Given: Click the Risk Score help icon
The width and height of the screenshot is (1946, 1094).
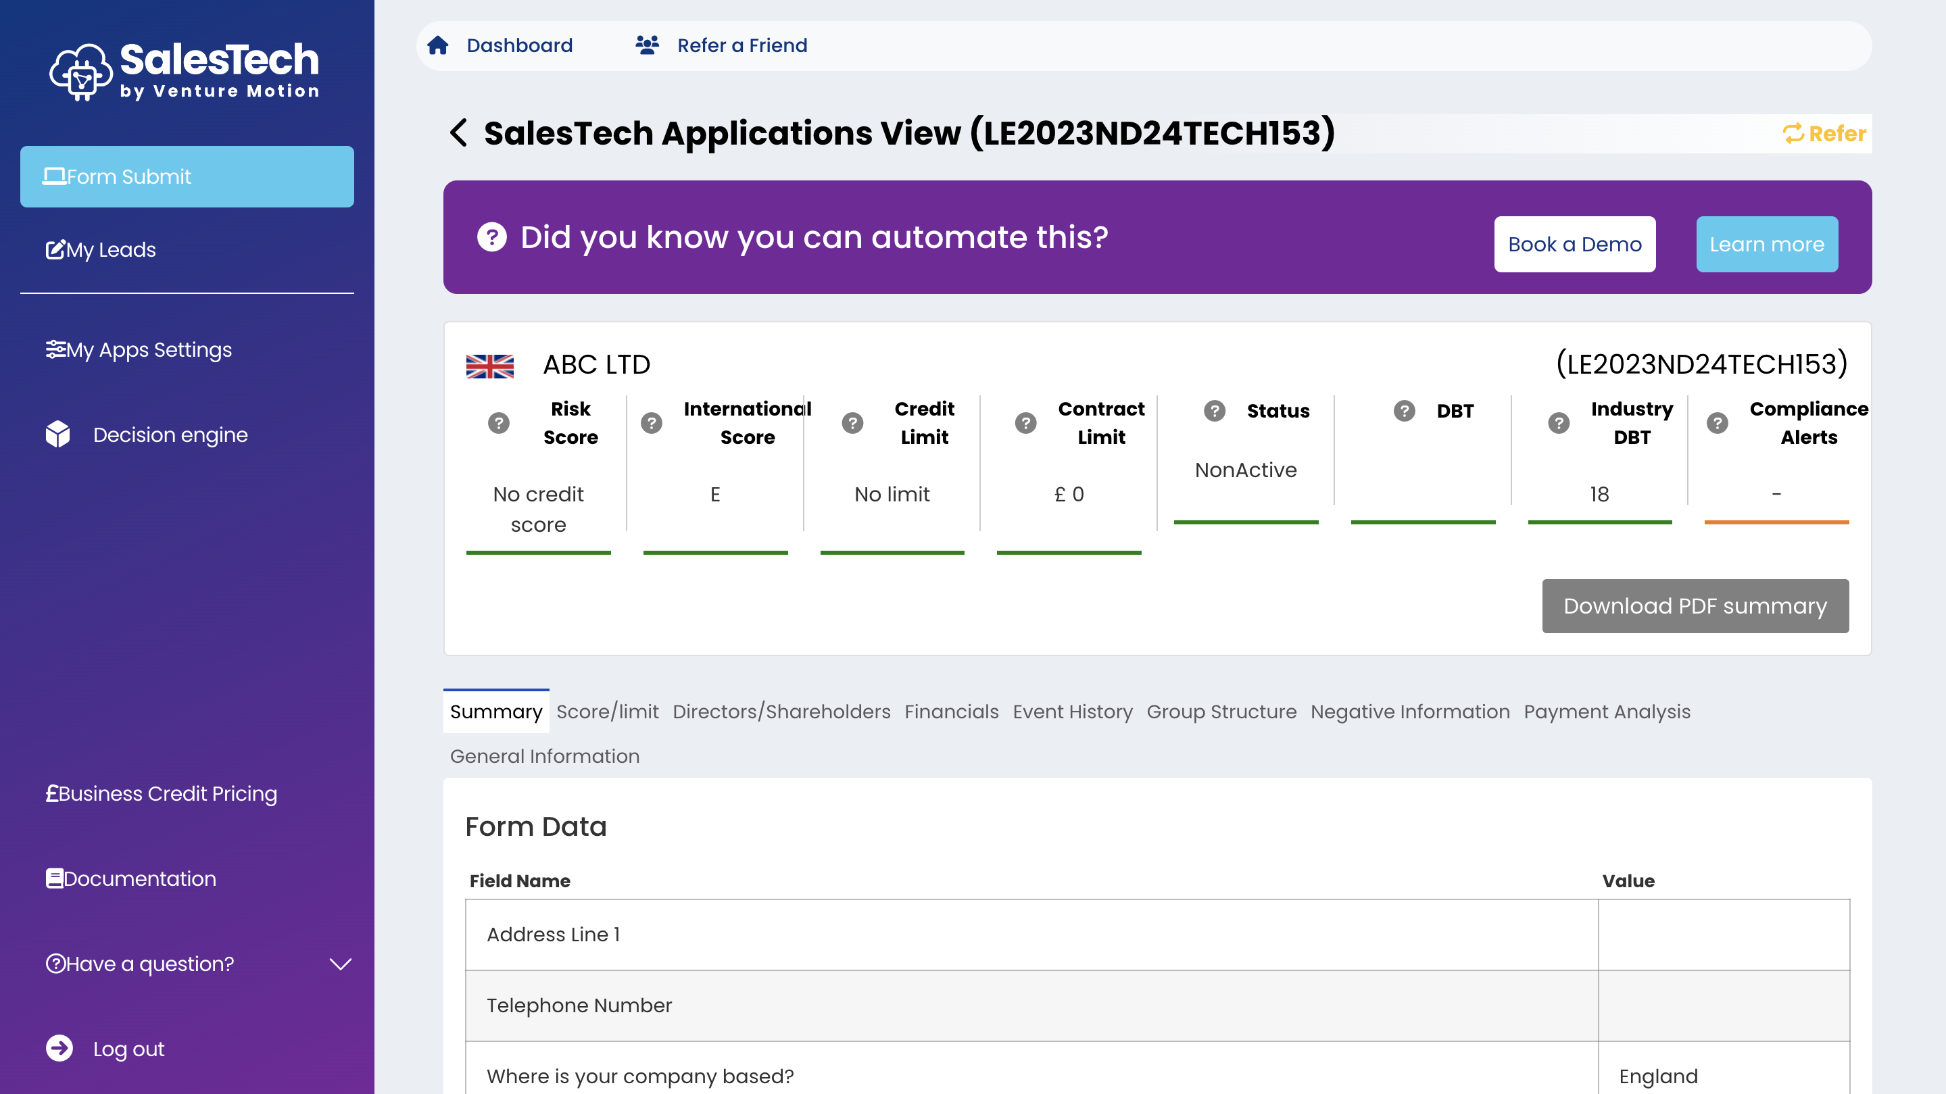Looking at the screenshot, I should tap(499, 423).
